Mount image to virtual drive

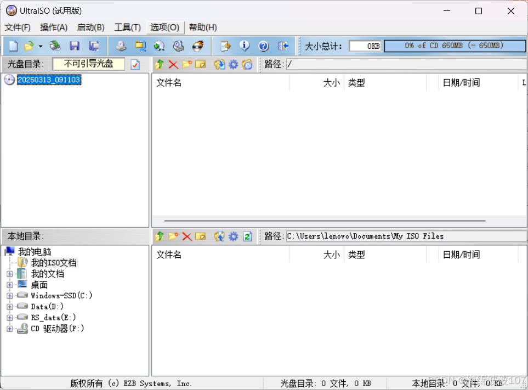[x=179, y=46]
